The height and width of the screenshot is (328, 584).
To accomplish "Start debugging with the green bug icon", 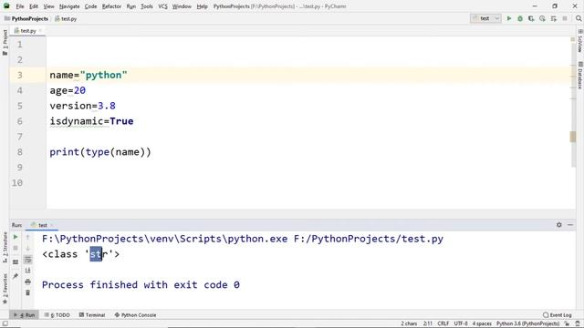I will 520,18.
